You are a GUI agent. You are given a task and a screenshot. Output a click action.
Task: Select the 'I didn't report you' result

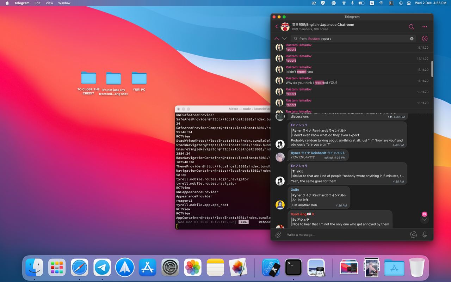point(352,69)
